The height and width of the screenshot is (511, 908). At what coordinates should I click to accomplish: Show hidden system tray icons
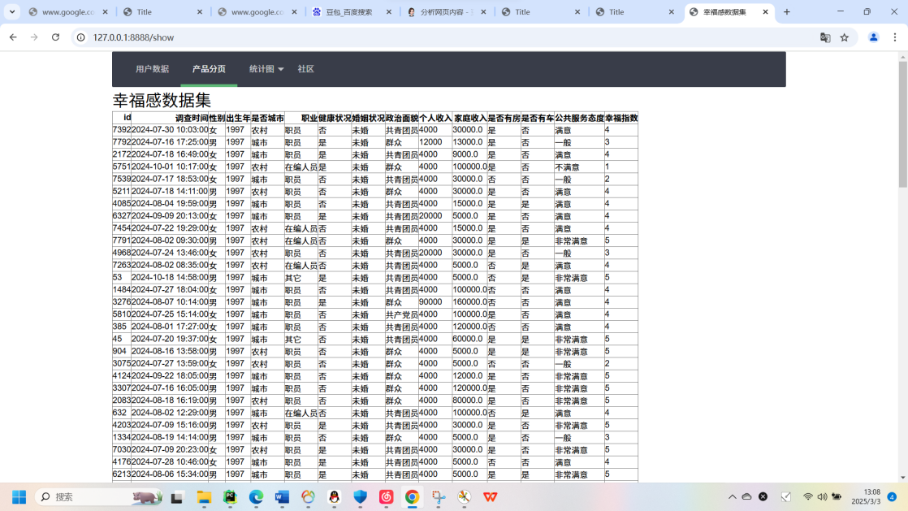click(x=732, y=497)
